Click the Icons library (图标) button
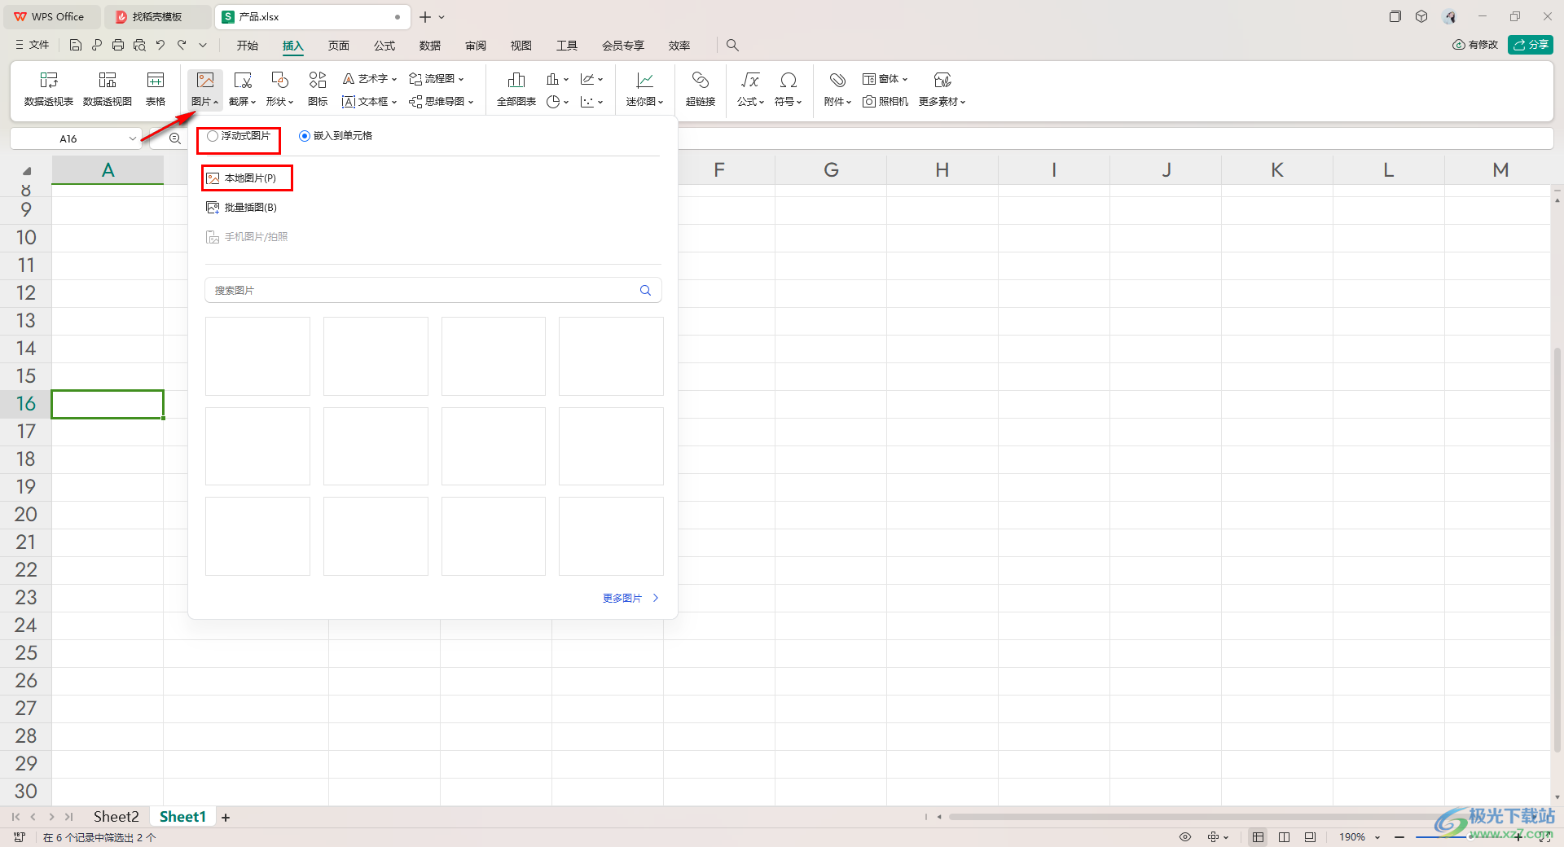 pos(318,89)
